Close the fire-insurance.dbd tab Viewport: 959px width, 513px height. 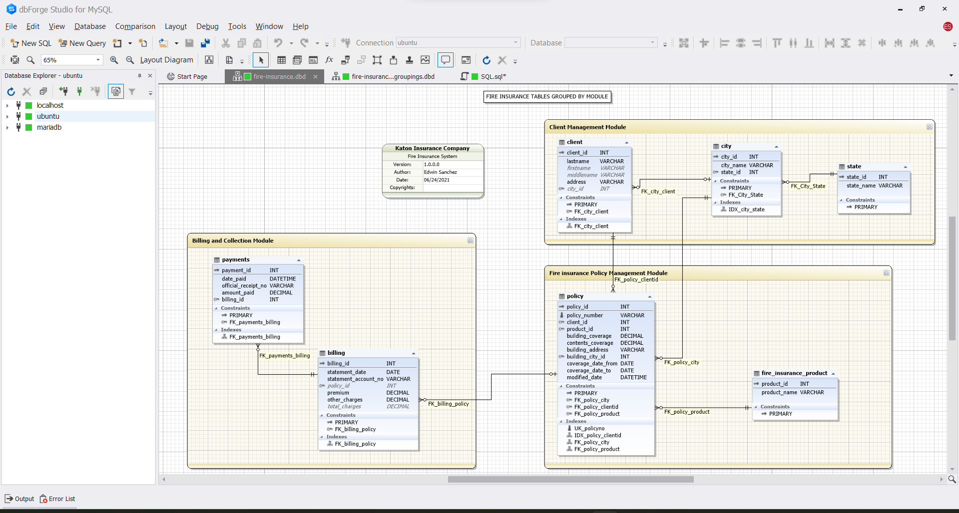315,76
